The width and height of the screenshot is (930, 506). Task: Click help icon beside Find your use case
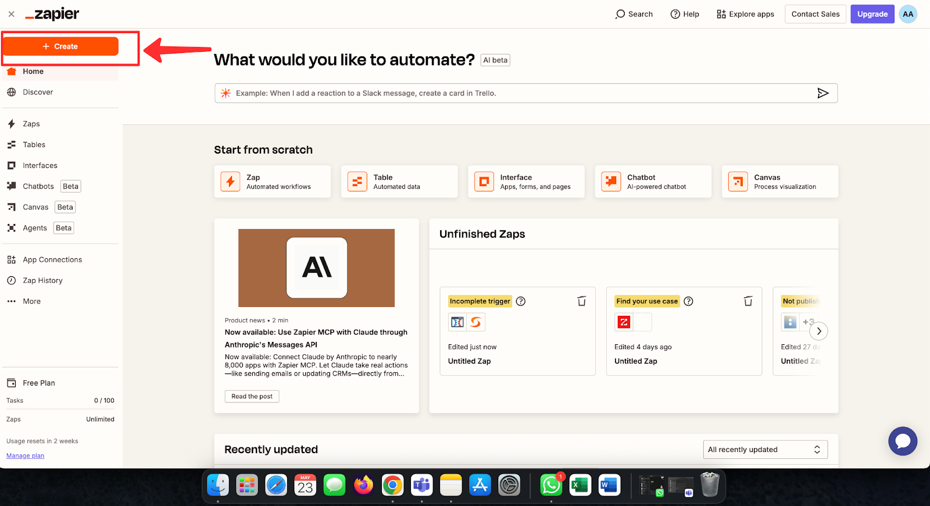tap(688, 301)
